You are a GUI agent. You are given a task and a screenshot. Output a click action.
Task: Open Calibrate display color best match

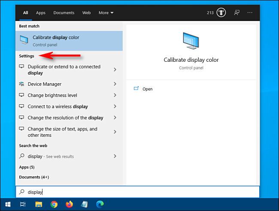coord(69,41)
